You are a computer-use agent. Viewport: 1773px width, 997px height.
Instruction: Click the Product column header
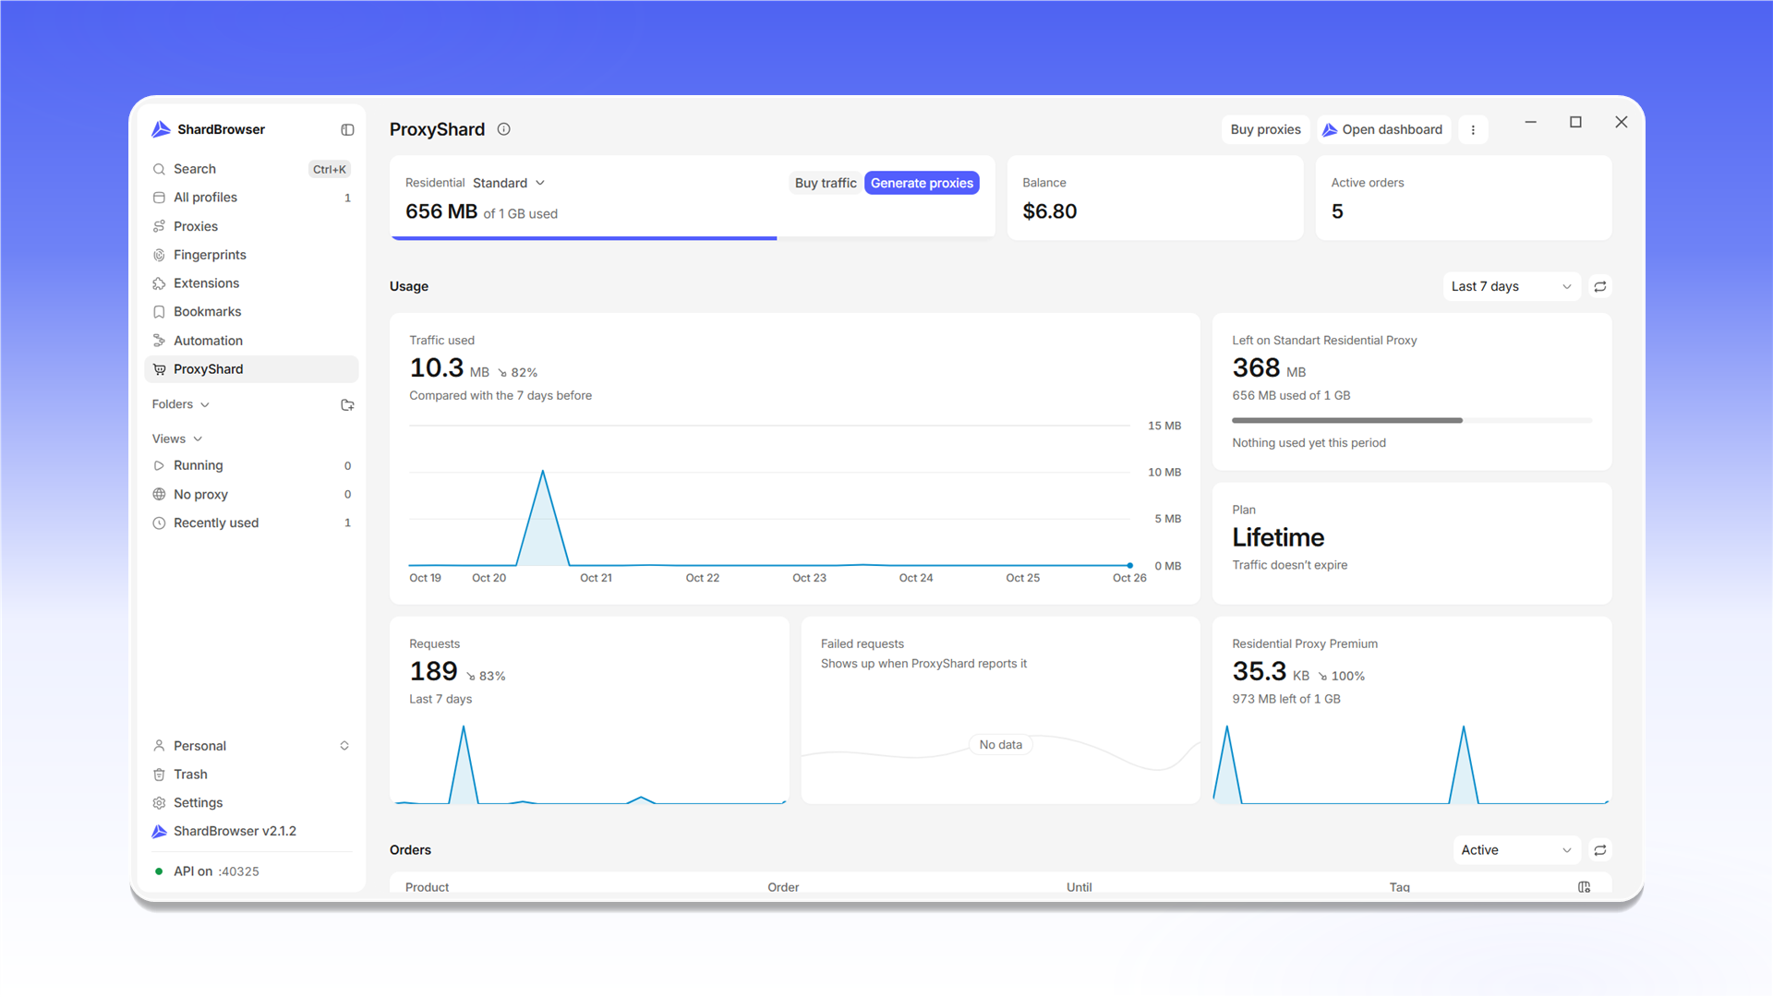[x=427, y=886]
